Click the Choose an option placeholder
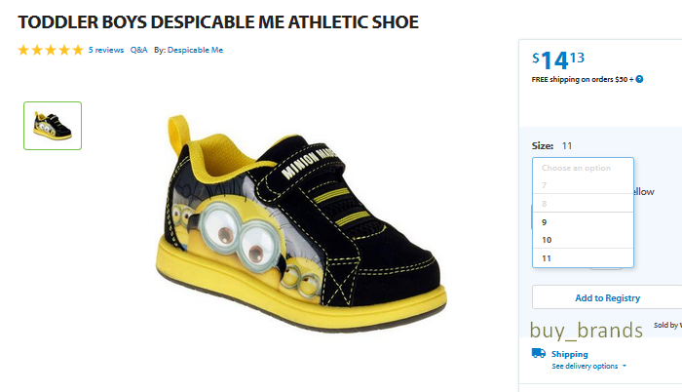The image size is (682, 392). tap(577, 168)
